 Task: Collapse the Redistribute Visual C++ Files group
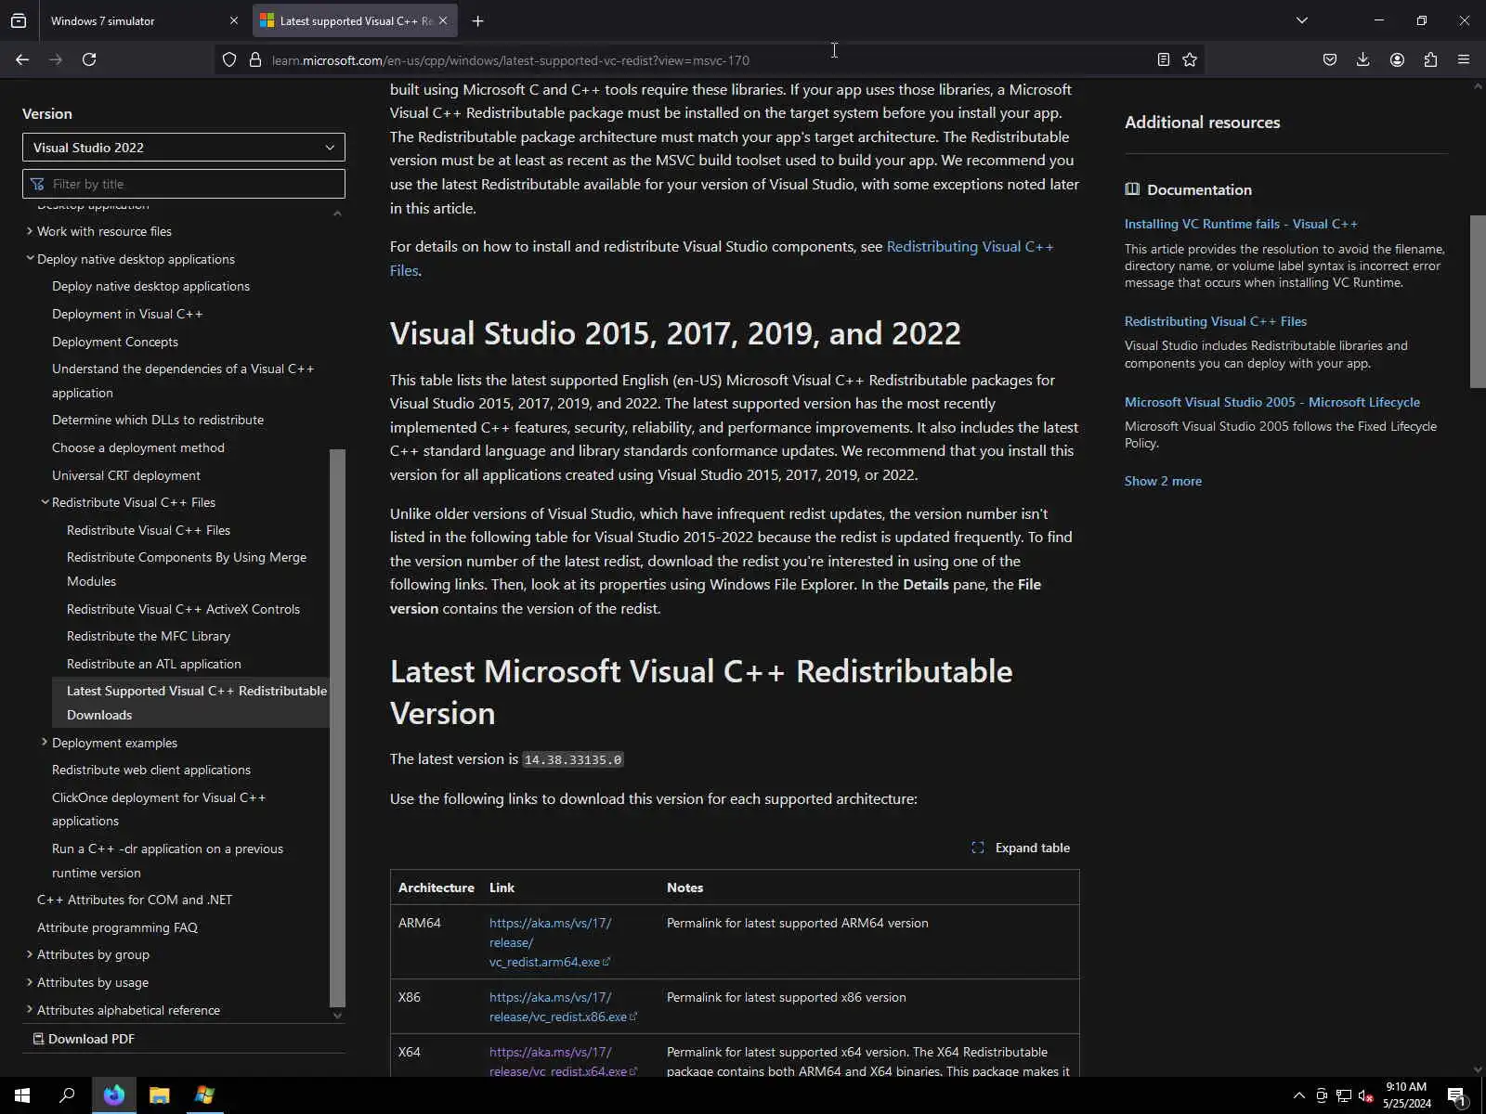pyautogui.click(x=45, y=502)
